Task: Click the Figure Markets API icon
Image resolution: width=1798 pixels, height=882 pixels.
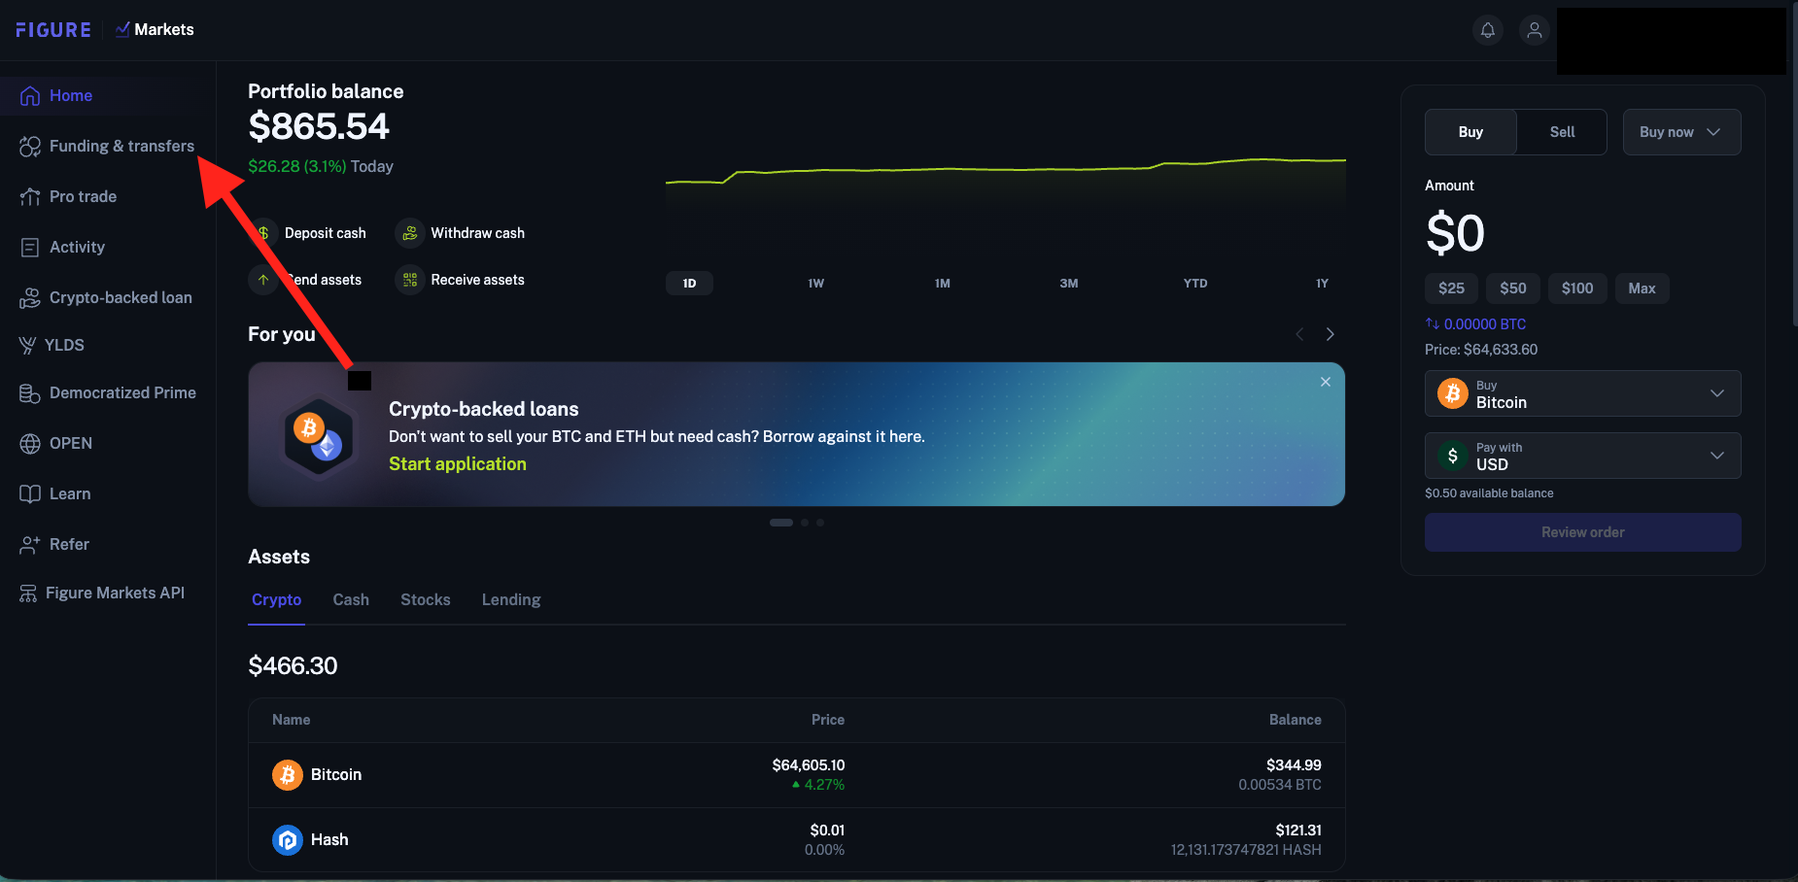Action: [x=28, y=593]
